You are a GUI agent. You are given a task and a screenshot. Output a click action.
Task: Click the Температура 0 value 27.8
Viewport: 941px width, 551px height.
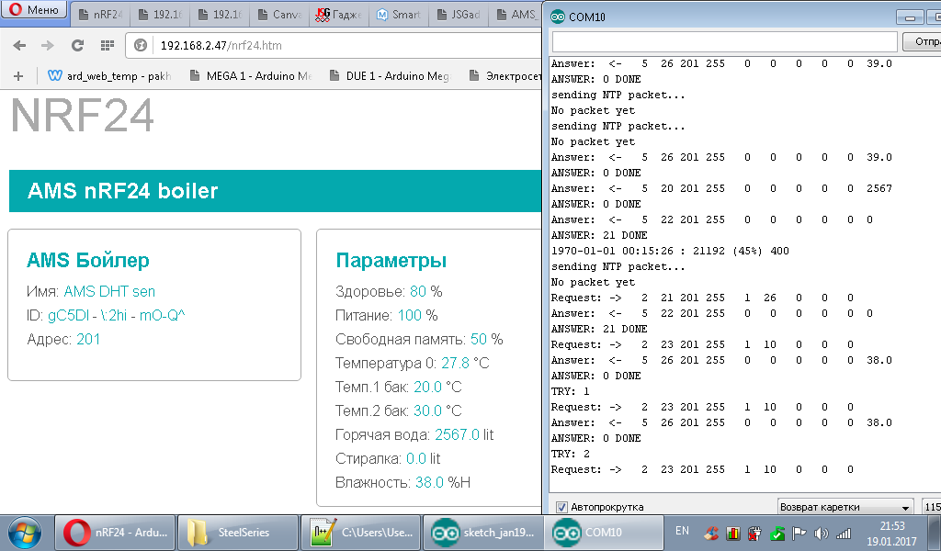coord(456,364)
